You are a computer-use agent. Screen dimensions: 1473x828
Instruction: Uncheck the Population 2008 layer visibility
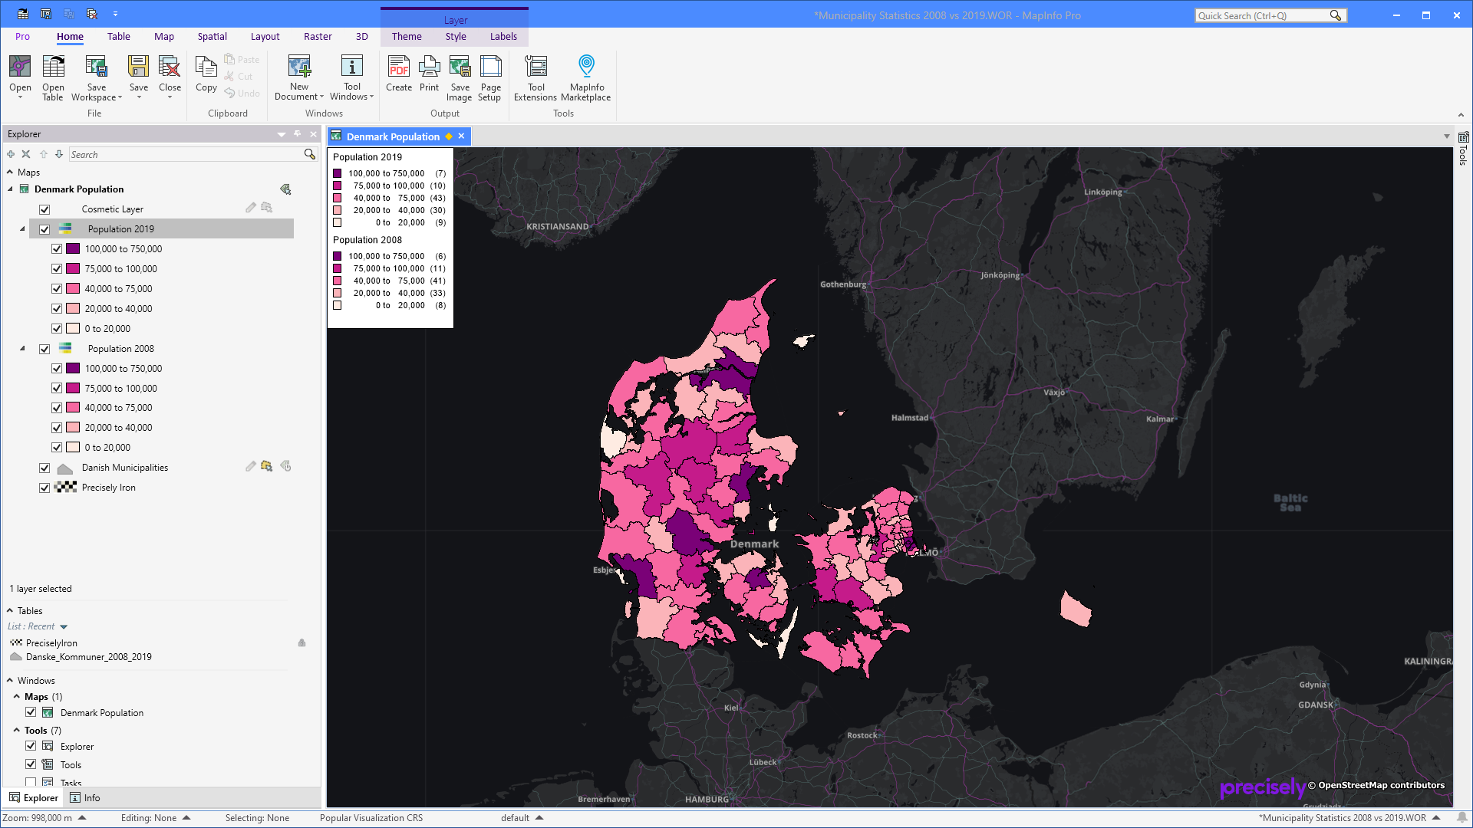pos(44,348)
